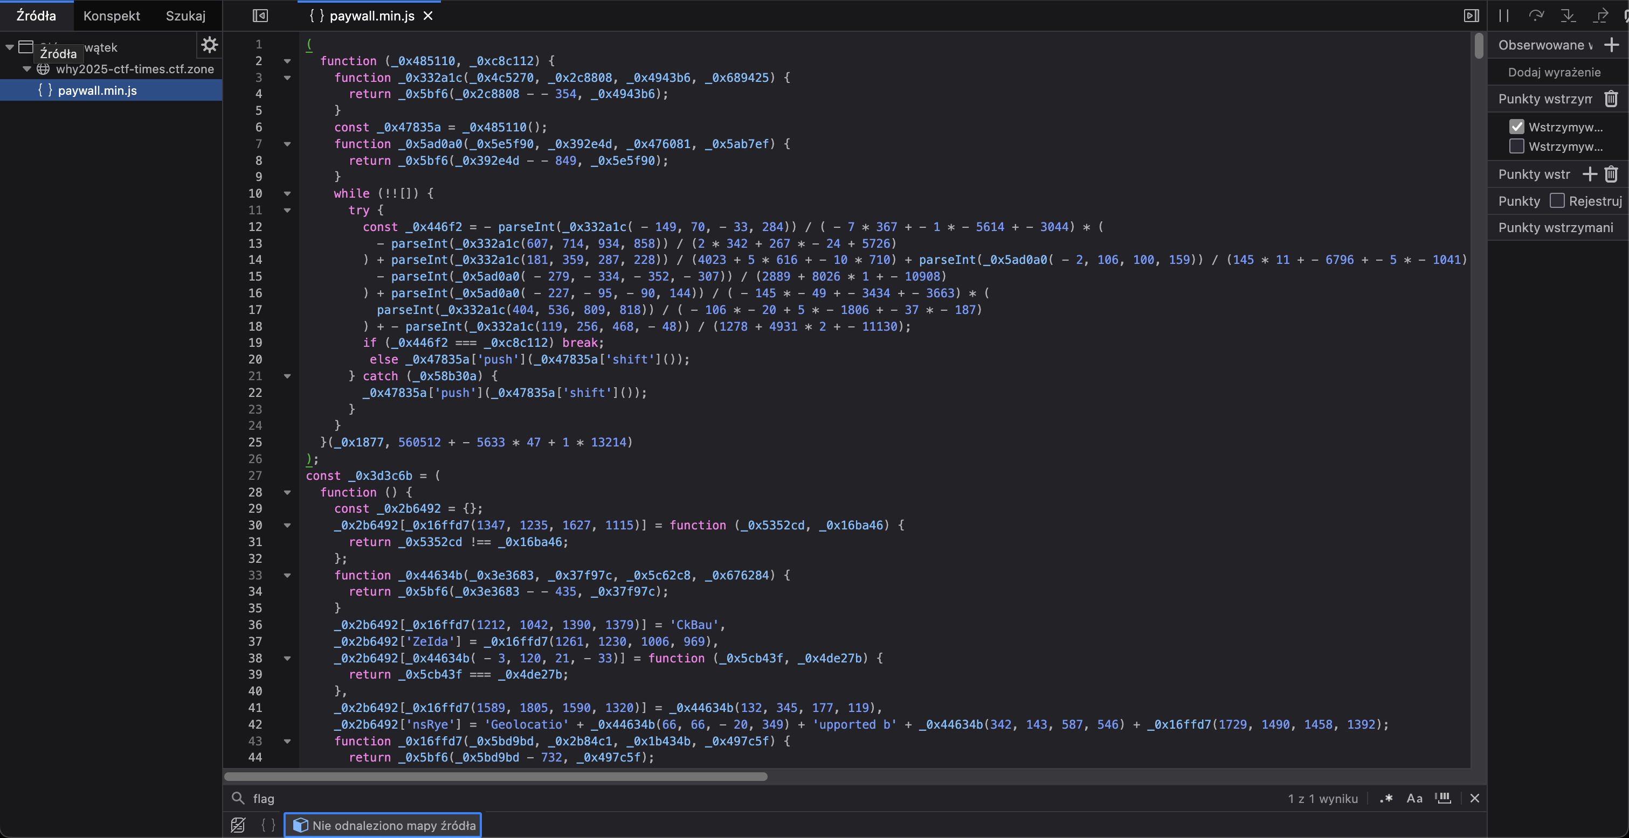Click the debugger pause button
The image size is (1629, 838).
pos(1504,15)
